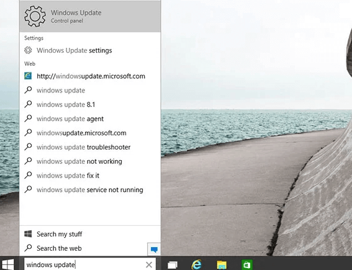Choose 'windows update agent' suggestion
The image size is (352, 270).
coord(90,119)
